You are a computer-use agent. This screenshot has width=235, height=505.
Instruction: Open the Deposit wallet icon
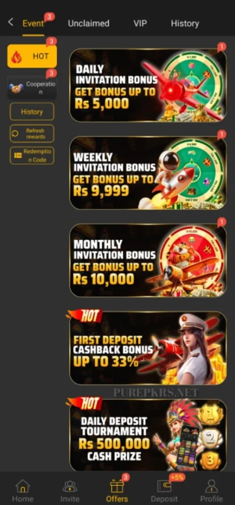click(164, 486)
